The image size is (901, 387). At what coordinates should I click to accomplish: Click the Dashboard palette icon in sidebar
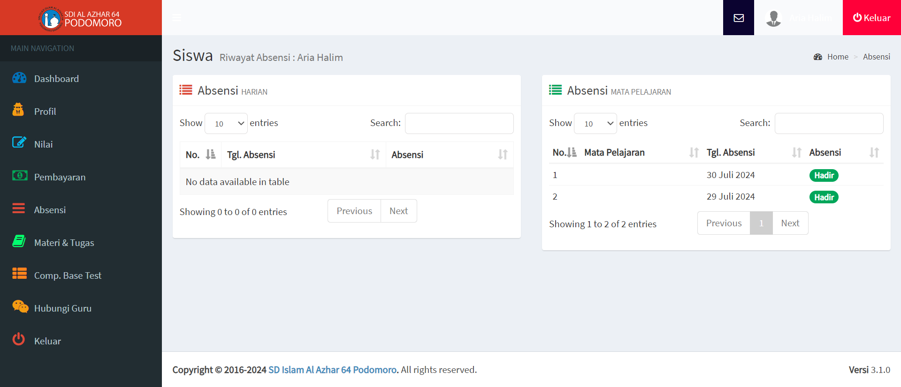[19, 78]
